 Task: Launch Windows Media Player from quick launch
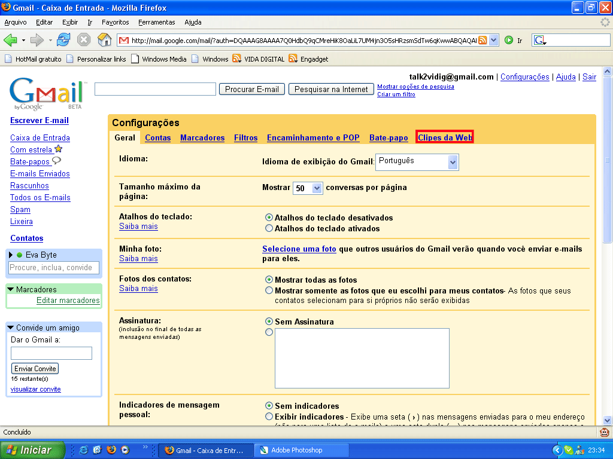125,450
